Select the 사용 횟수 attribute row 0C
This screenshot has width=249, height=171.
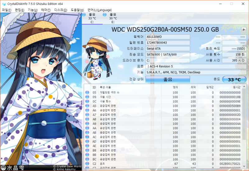point(163,101)
